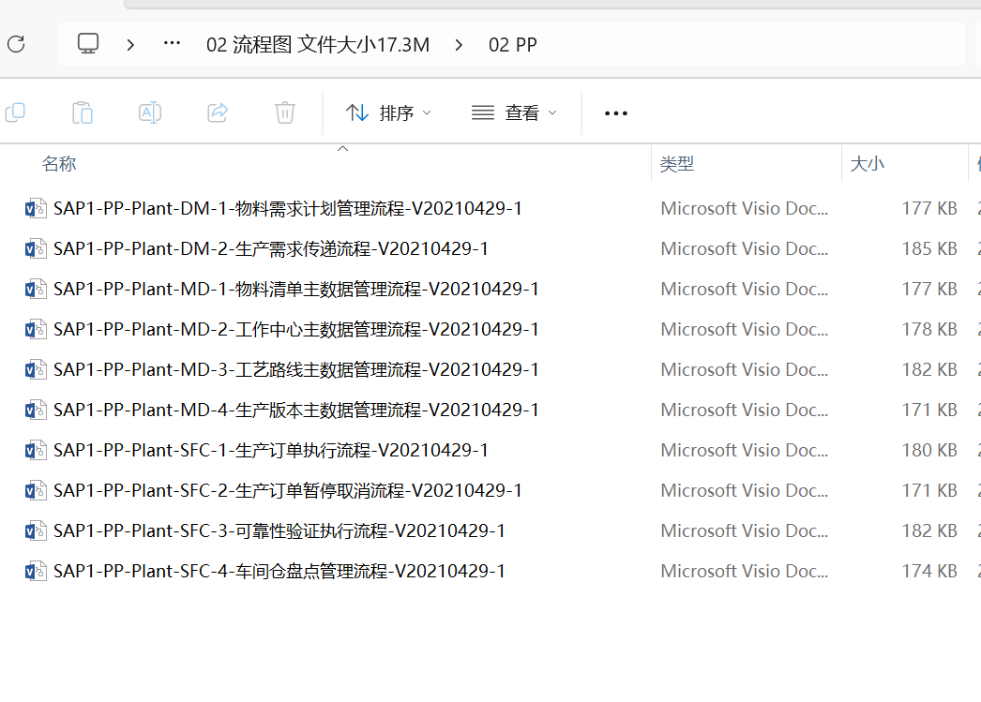Click chevron after 02 流程图 breadcrumb
Screen dimensions: 981x702
(459, 45)
